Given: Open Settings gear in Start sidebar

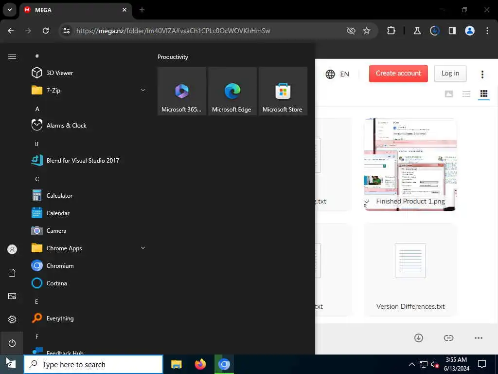Looking at the screenshot, I should [12, 319].
